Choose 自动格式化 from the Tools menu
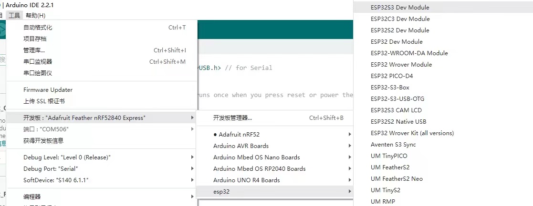 [102, 28]
